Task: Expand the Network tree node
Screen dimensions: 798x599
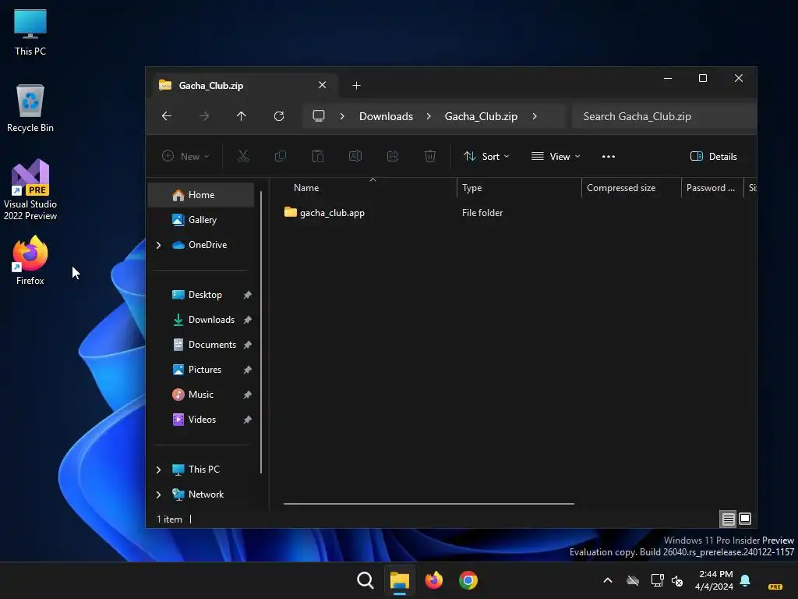Action: (x=159, y=494)
